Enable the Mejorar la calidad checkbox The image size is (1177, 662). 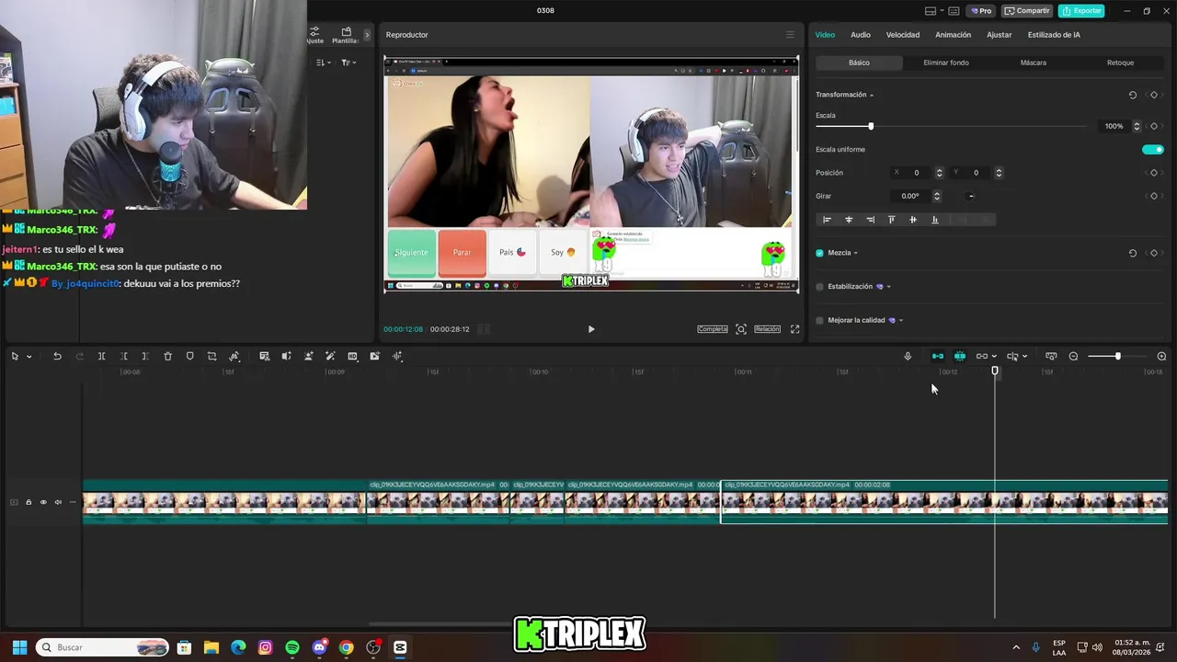[819, 321]
